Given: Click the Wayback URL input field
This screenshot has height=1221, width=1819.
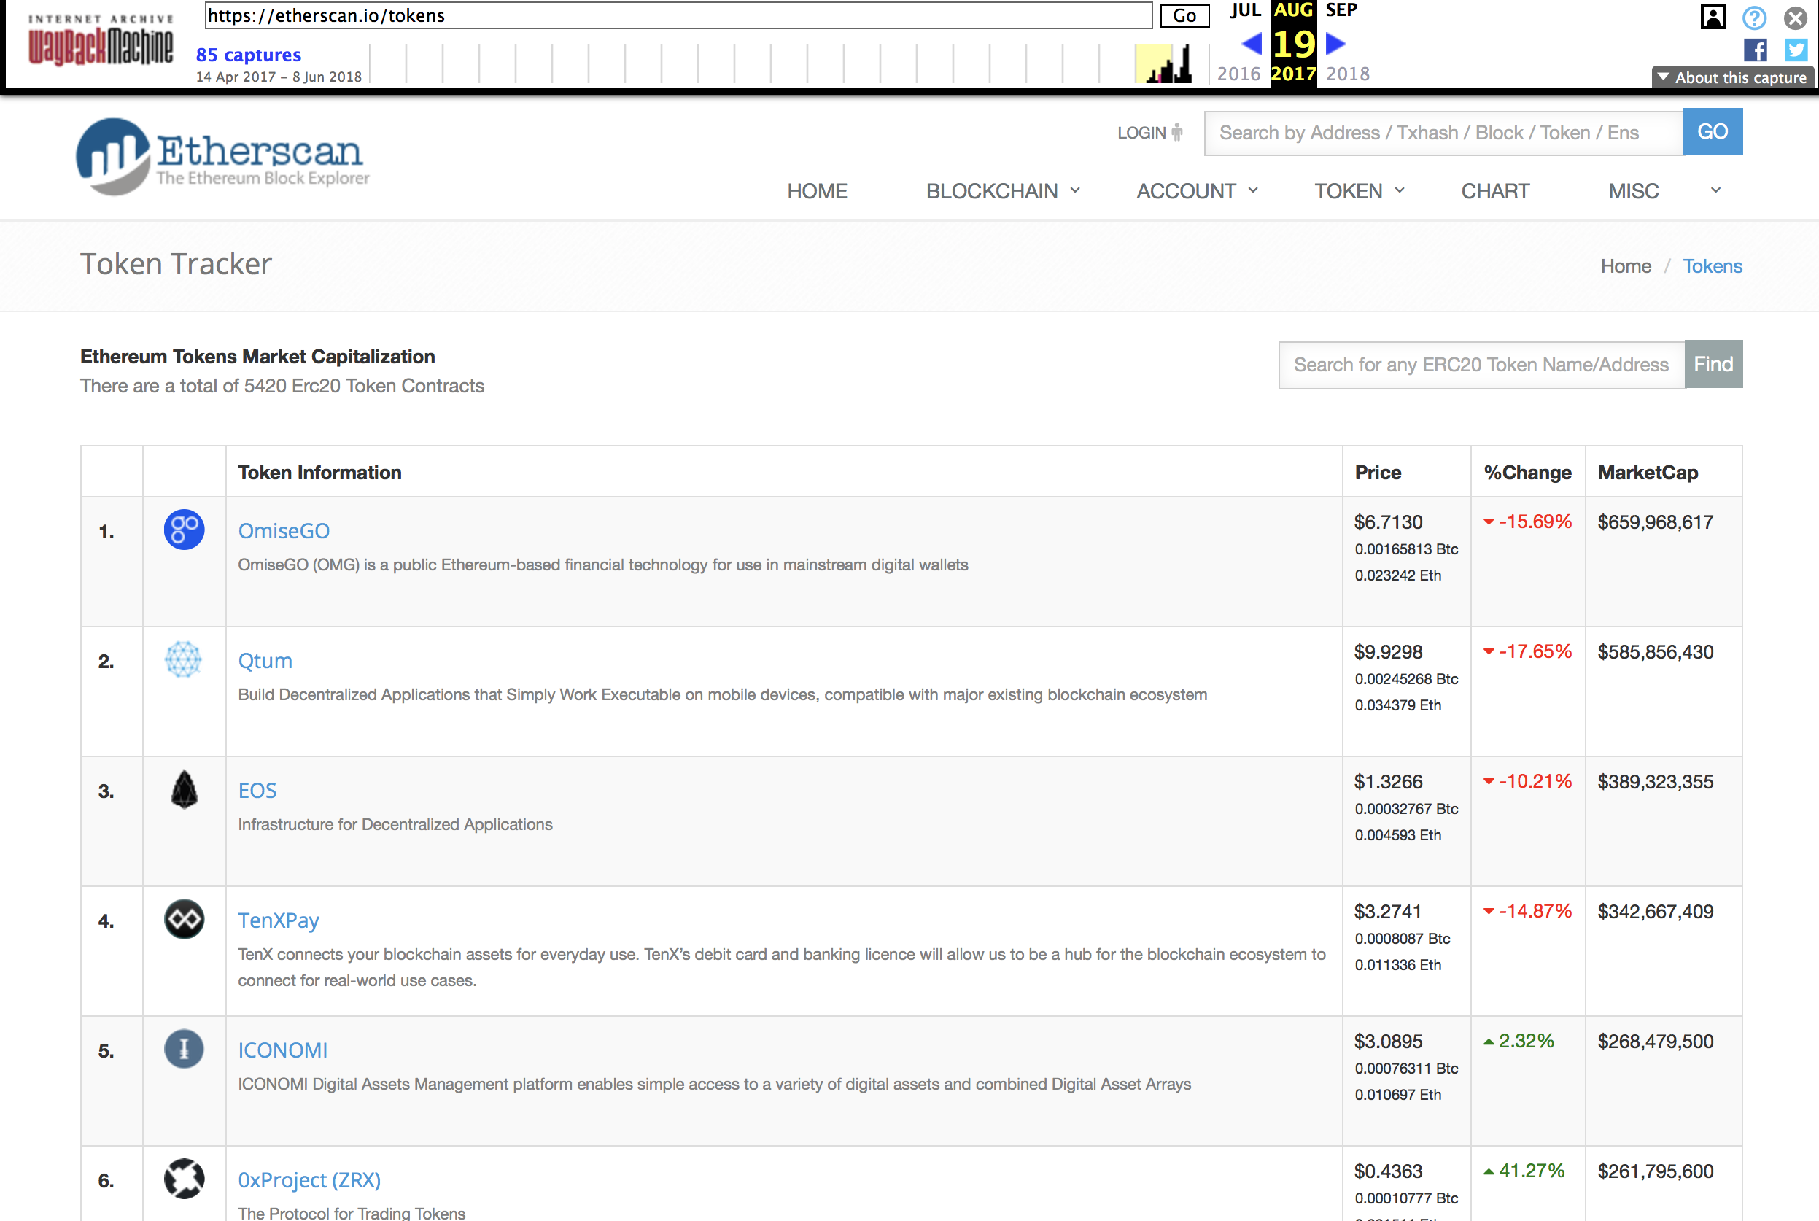Looking at the screenshot, I should (x=678, y=15).
